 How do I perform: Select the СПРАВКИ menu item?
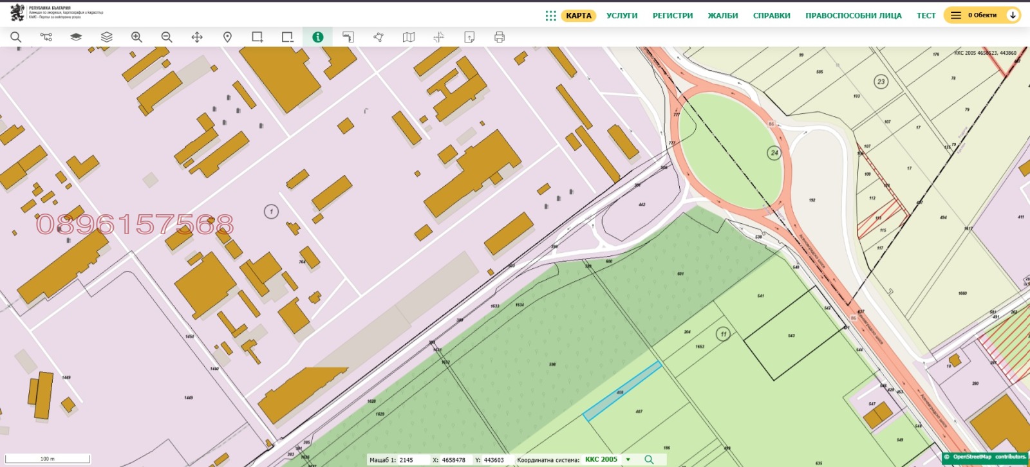(x=772, y=15)
